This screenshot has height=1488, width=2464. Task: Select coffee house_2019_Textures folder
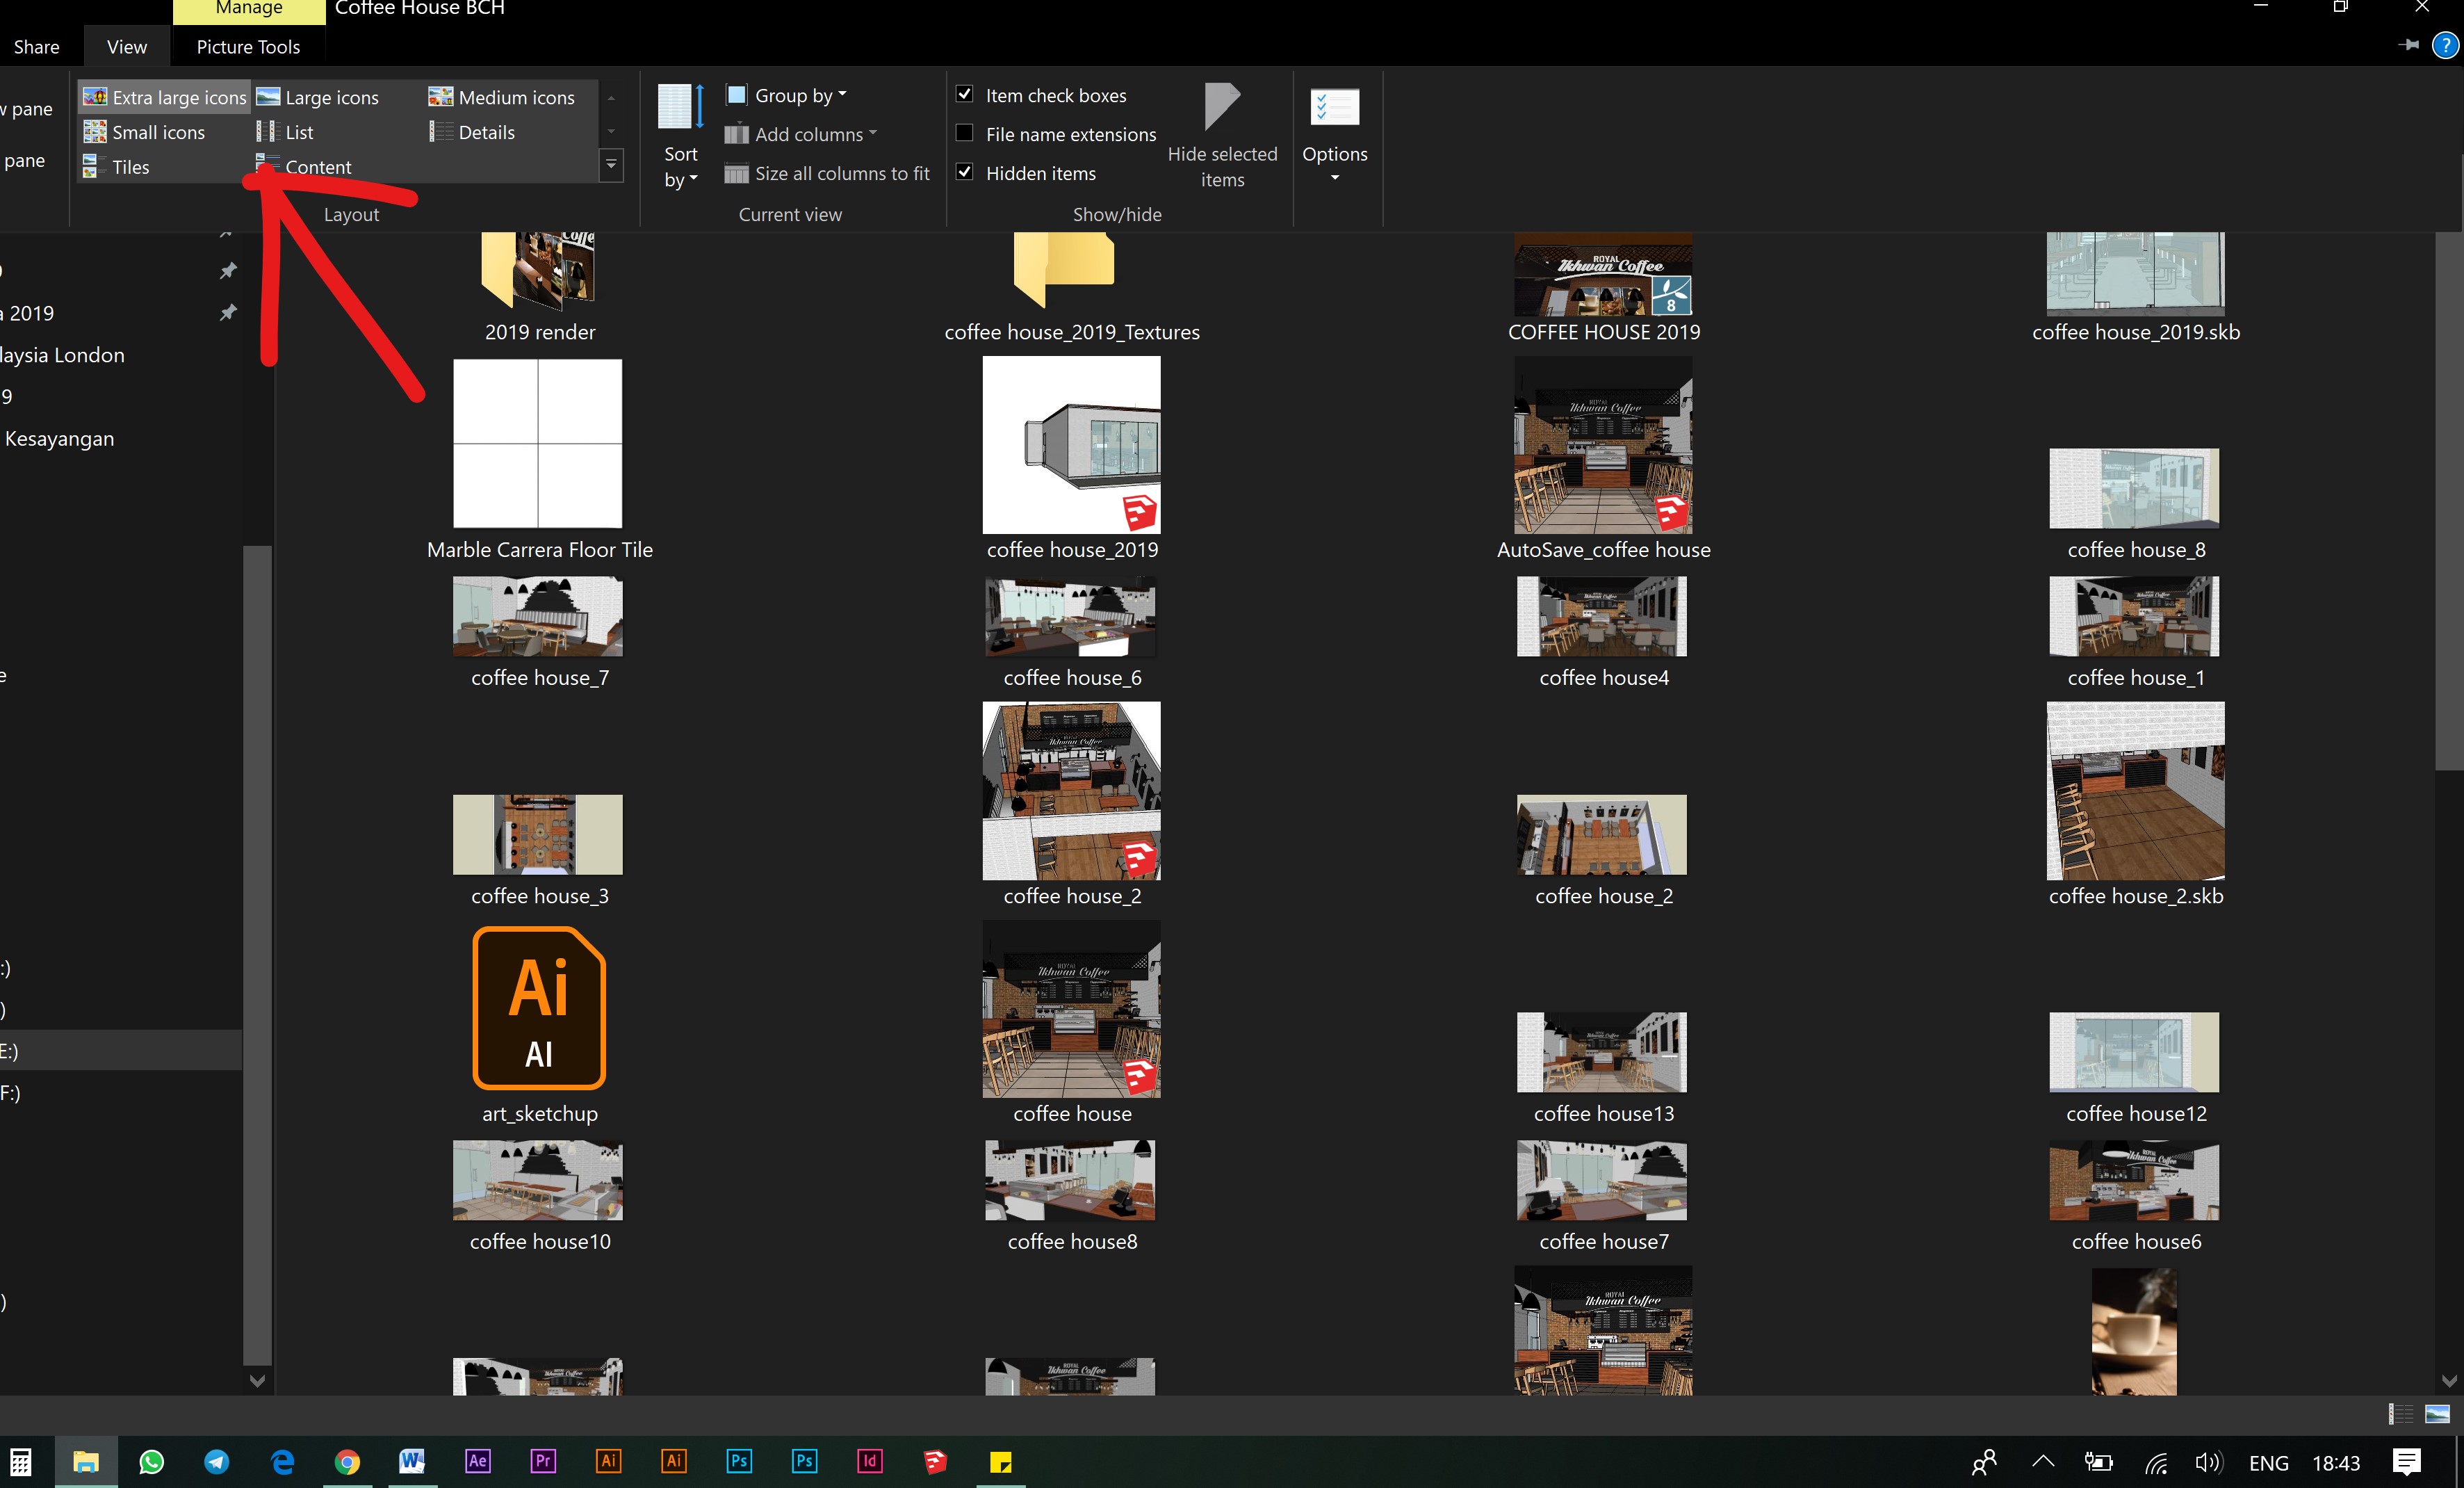1071,288
